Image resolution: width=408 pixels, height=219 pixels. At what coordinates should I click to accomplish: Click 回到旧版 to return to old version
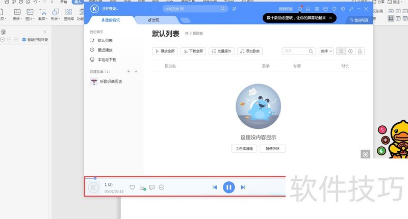click(x=286, y=9)
